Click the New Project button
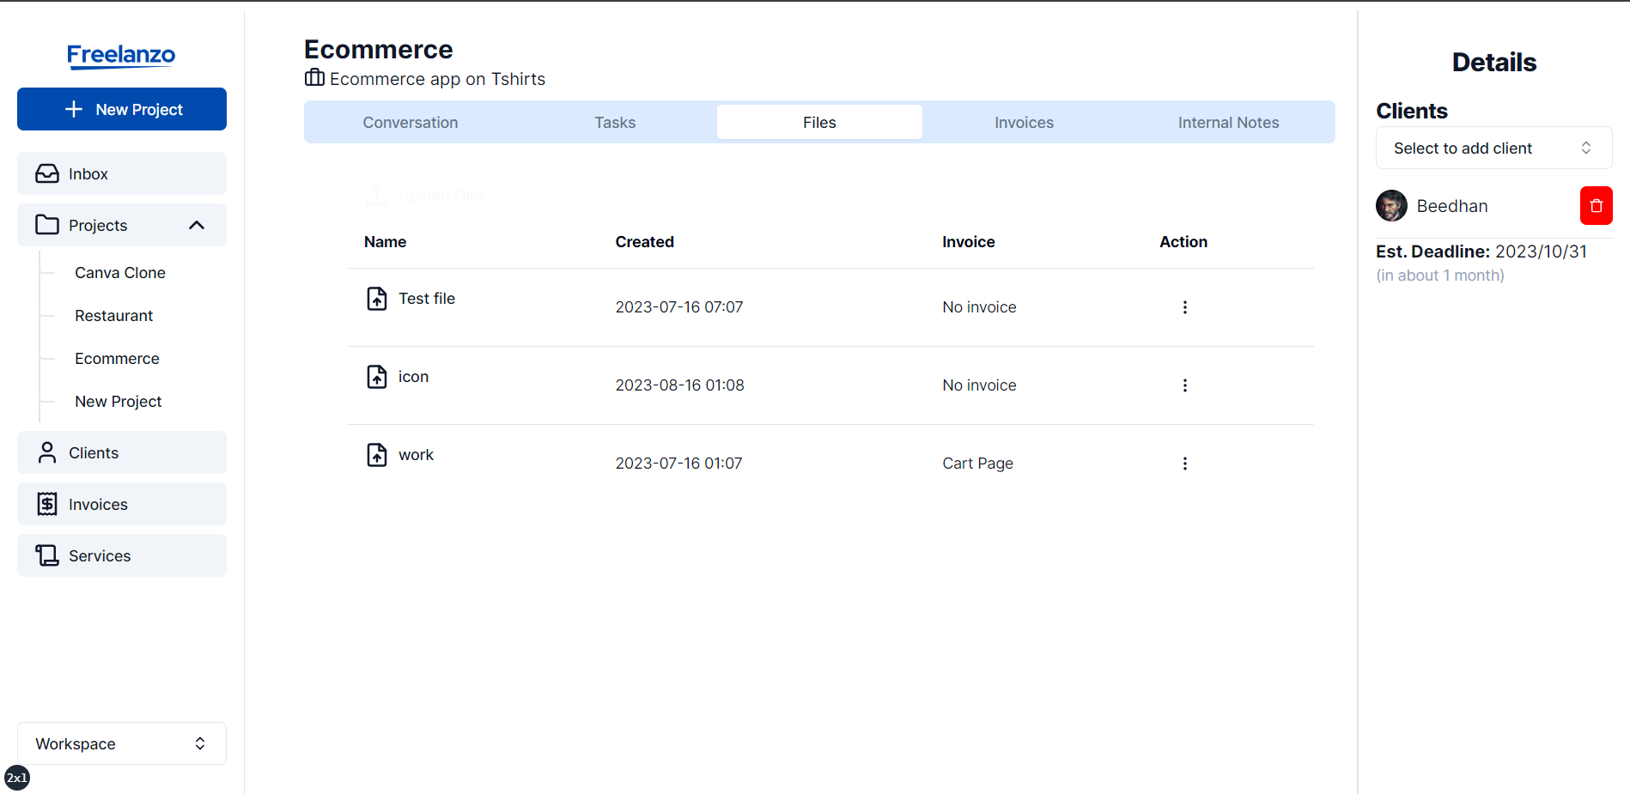This screenshot has width=1630, height=794. point(122,109)
